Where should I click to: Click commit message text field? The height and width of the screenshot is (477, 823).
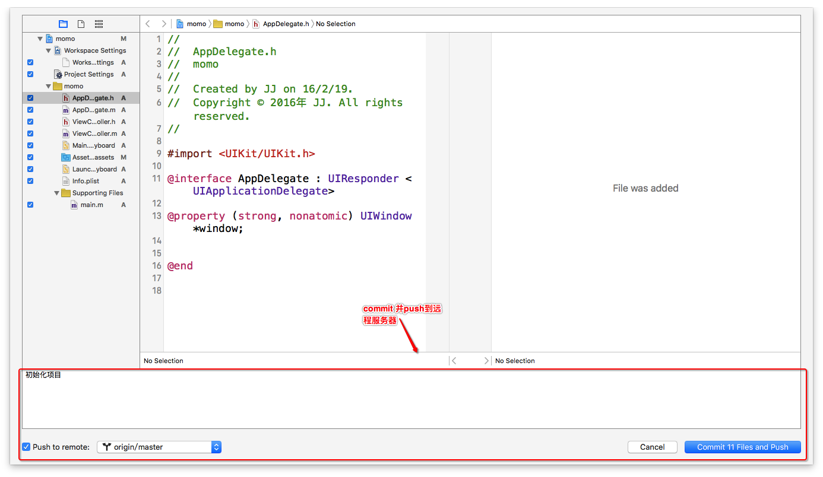click(411, 399)
